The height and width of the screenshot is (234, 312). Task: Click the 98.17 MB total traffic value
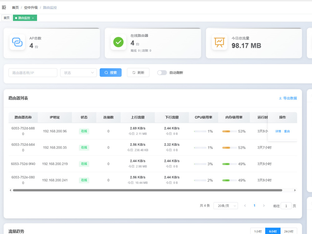246,46
